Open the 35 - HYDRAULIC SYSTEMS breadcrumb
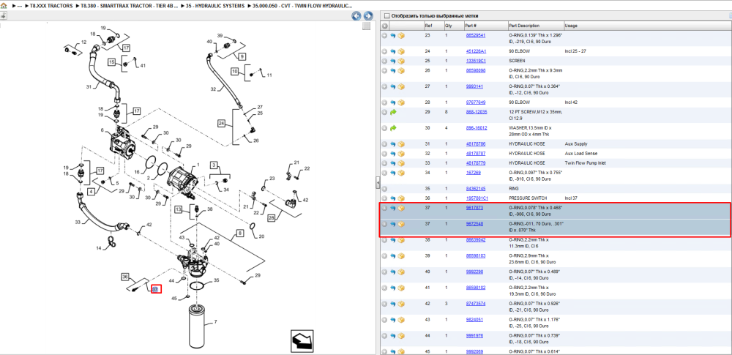732x355 pixels. (x=215, y=6)
